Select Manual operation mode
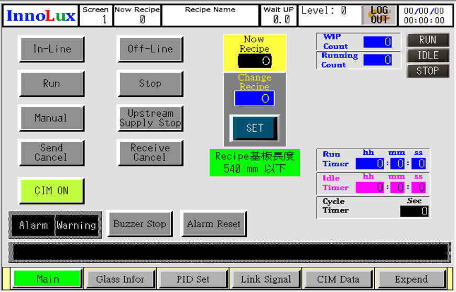Image resolution: width=456 pixels, height=292 pixels. [x=51, y=118]
